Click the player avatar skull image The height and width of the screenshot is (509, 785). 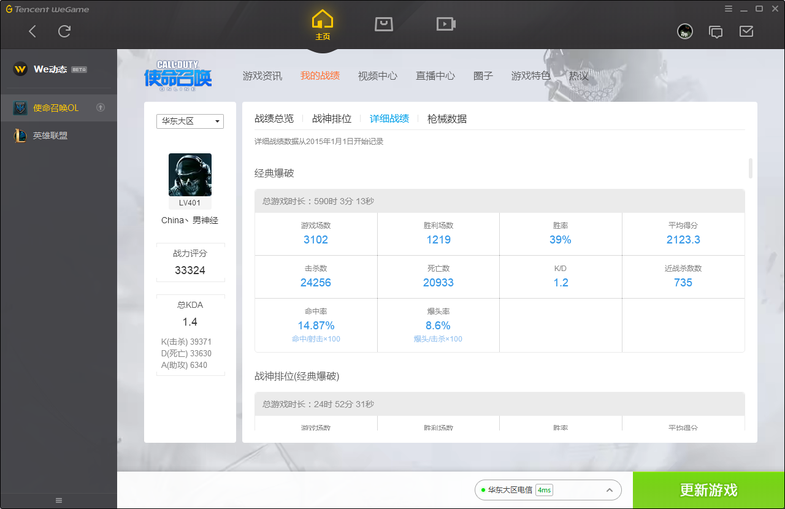point(190,175)
